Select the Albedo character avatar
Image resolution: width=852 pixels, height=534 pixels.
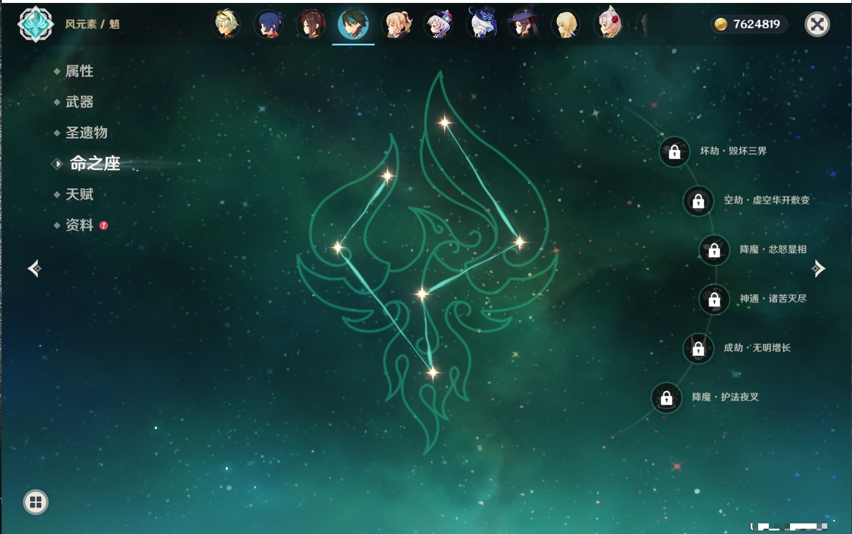(227, 24)
